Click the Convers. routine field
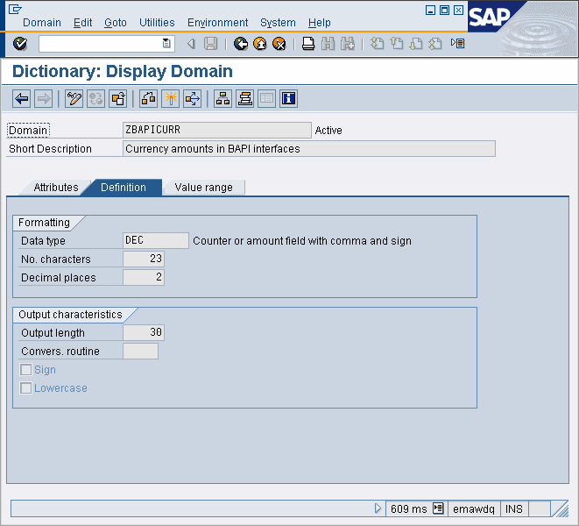The height and width of the screenshot is (526, 579). 141,351
